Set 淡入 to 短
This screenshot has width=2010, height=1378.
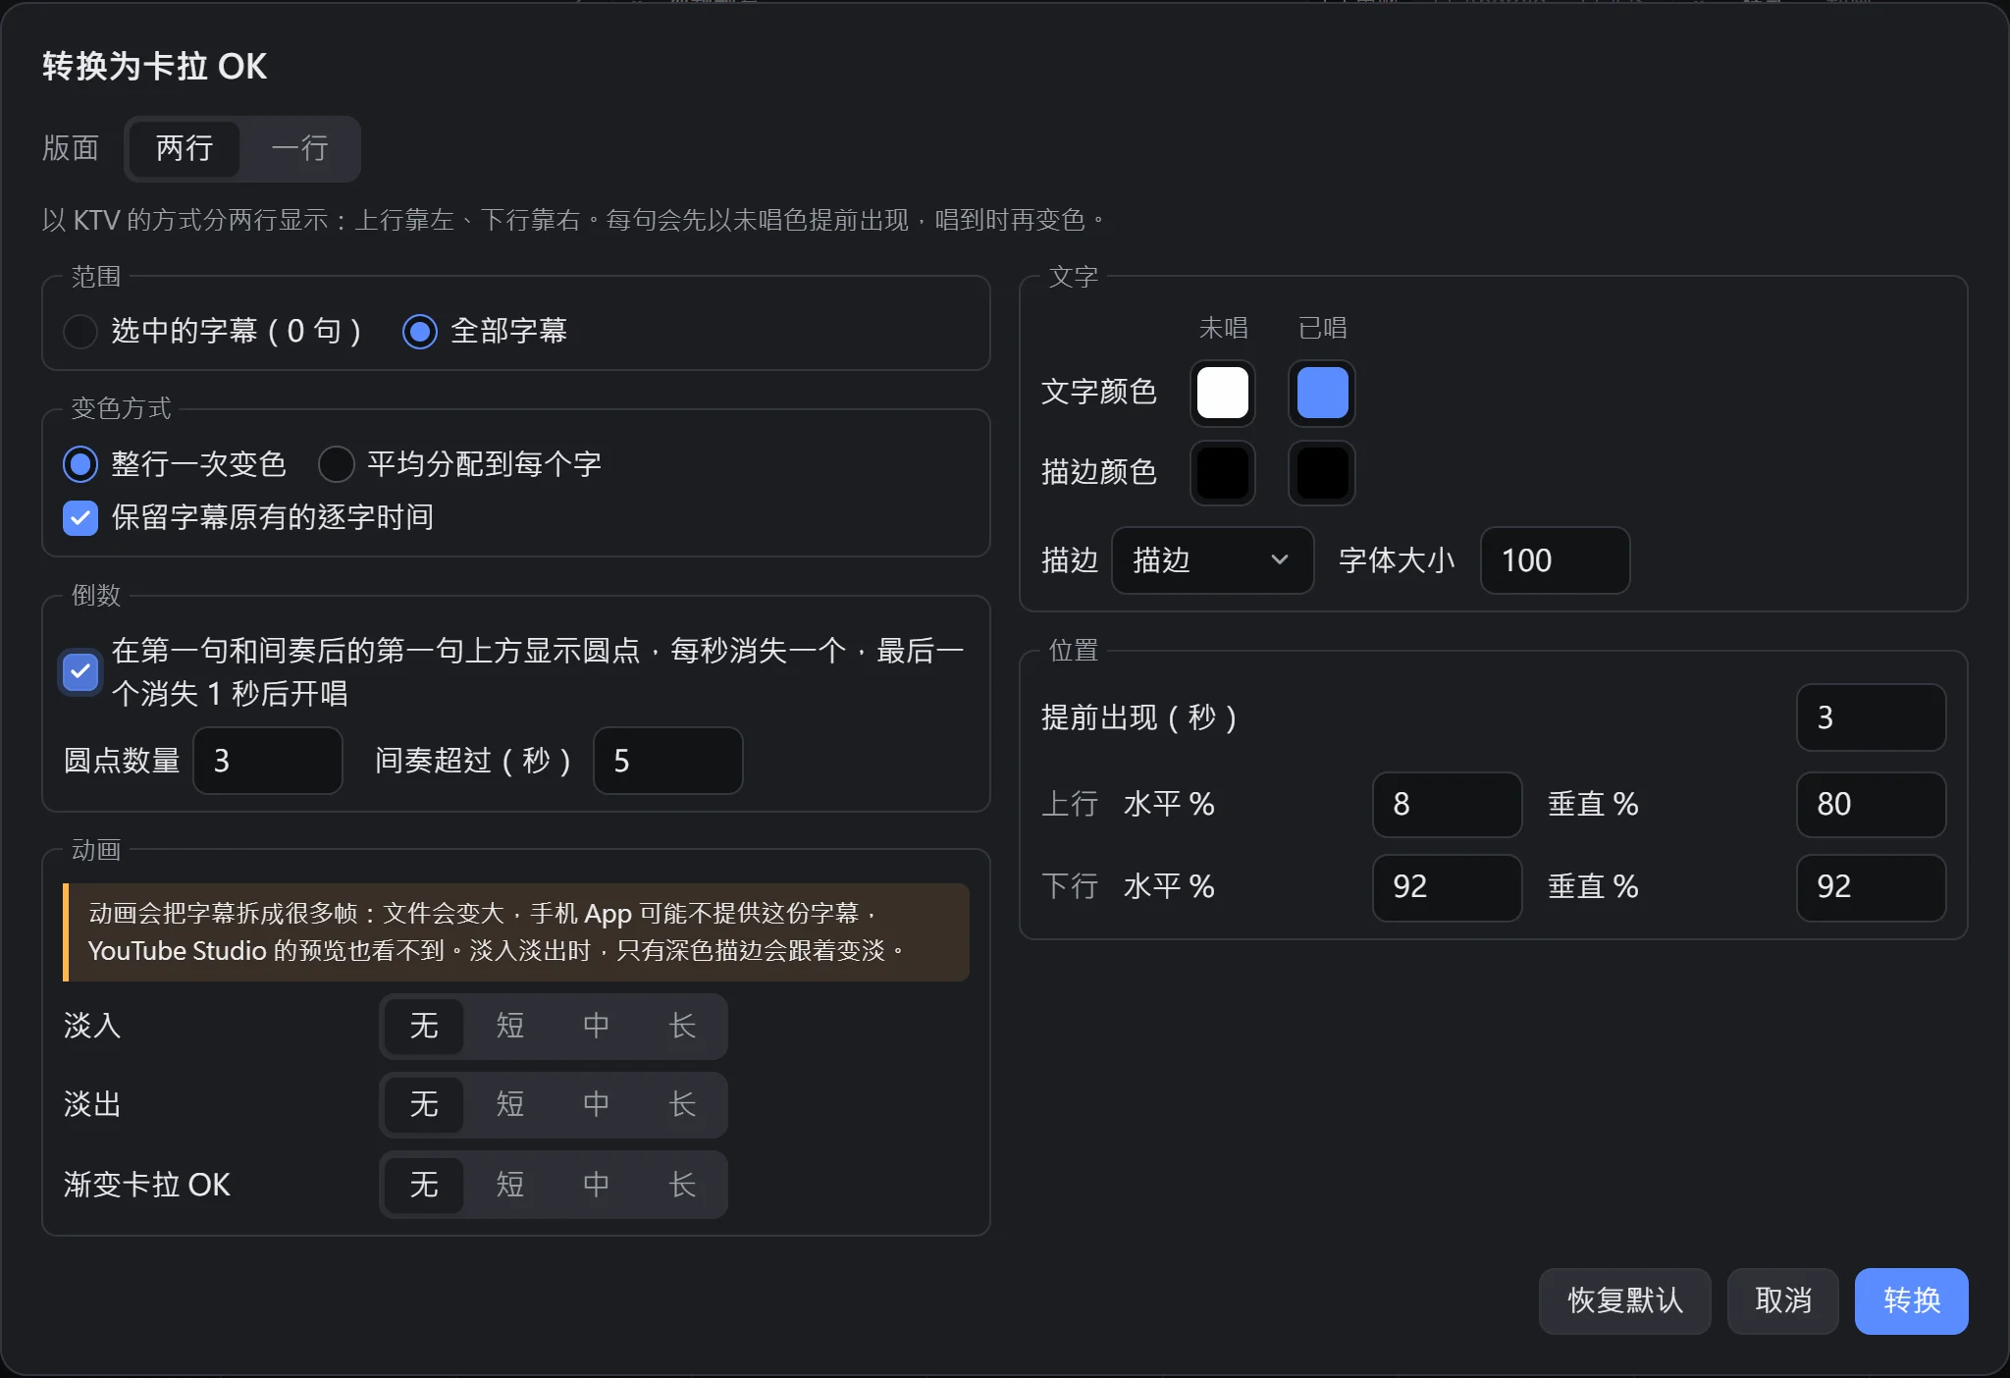(510, 1026)
